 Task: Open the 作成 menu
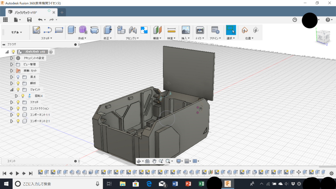pos(82,38)
